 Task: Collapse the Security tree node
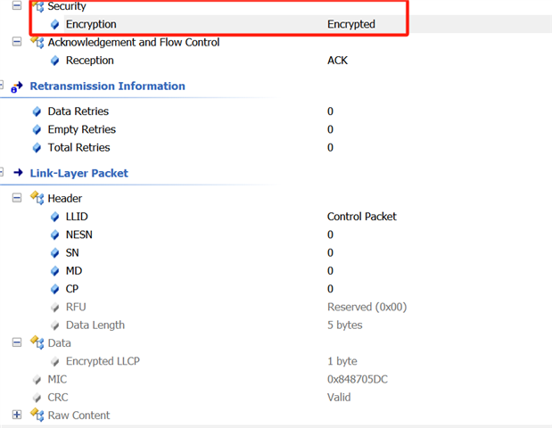pos(17,5)
